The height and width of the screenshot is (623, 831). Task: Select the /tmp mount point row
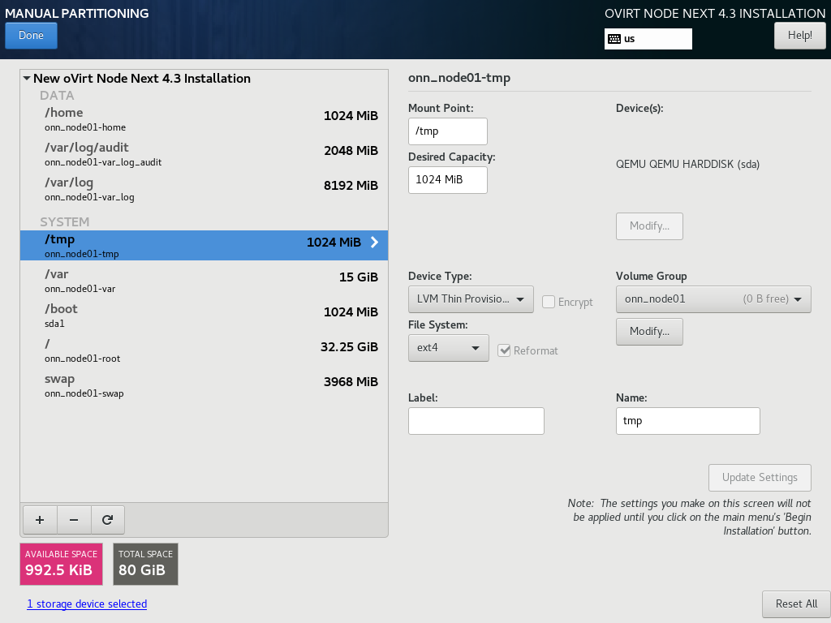204,245
